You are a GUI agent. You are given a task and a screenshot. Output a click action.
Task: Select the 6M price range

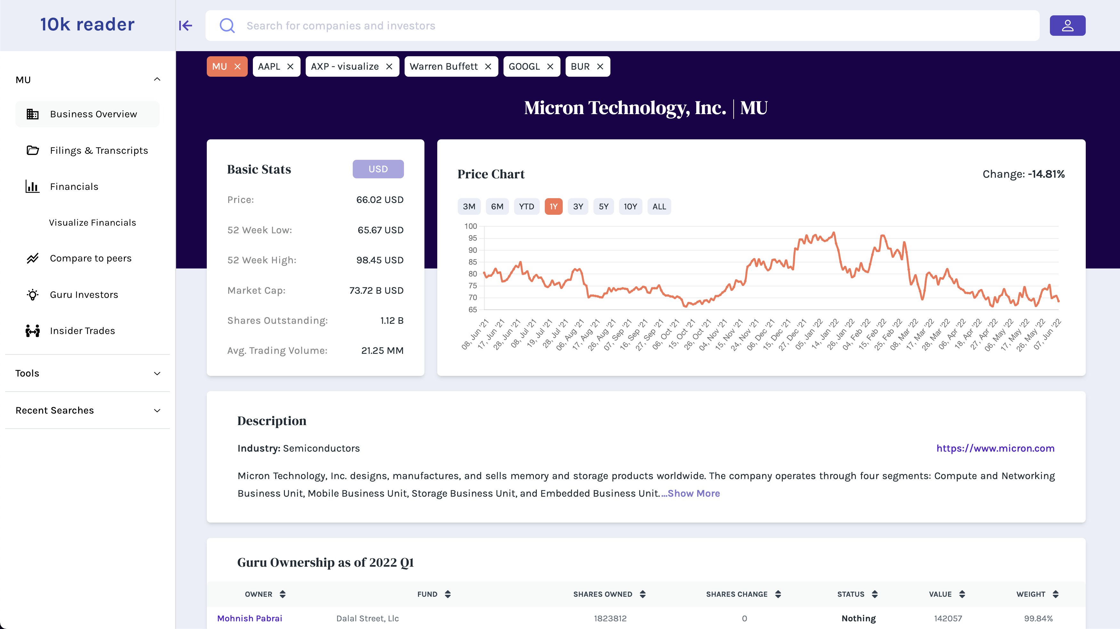point(497,206)
